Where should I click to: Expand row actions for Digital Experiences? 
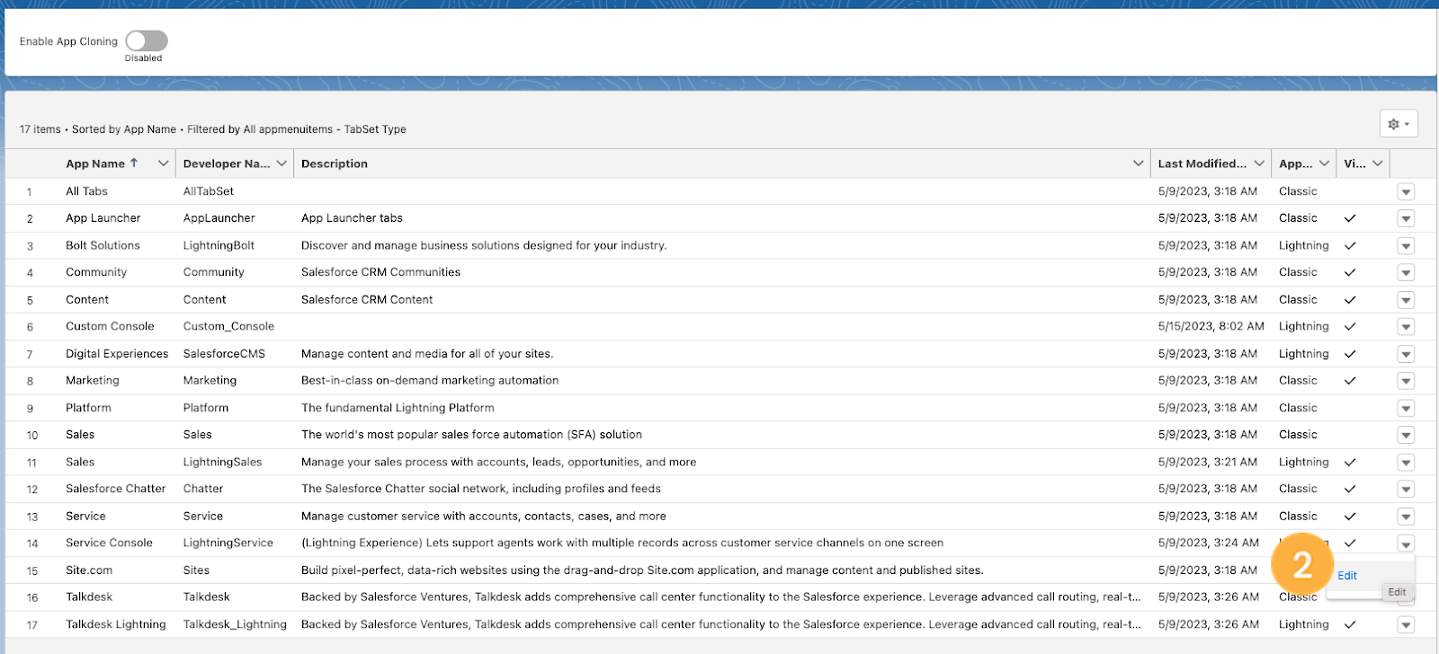1406,354
